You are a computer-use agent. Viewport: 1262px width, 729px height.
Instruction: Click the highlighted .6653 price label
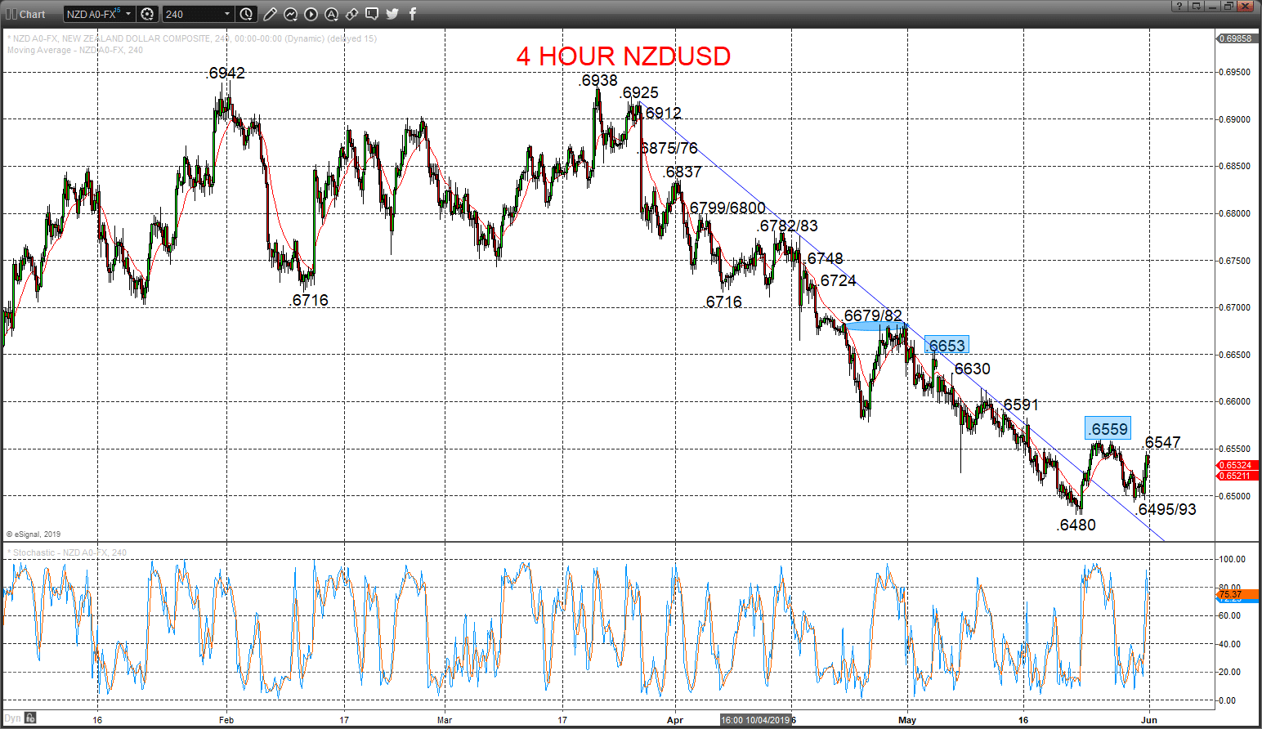click(x=946, y=346)
